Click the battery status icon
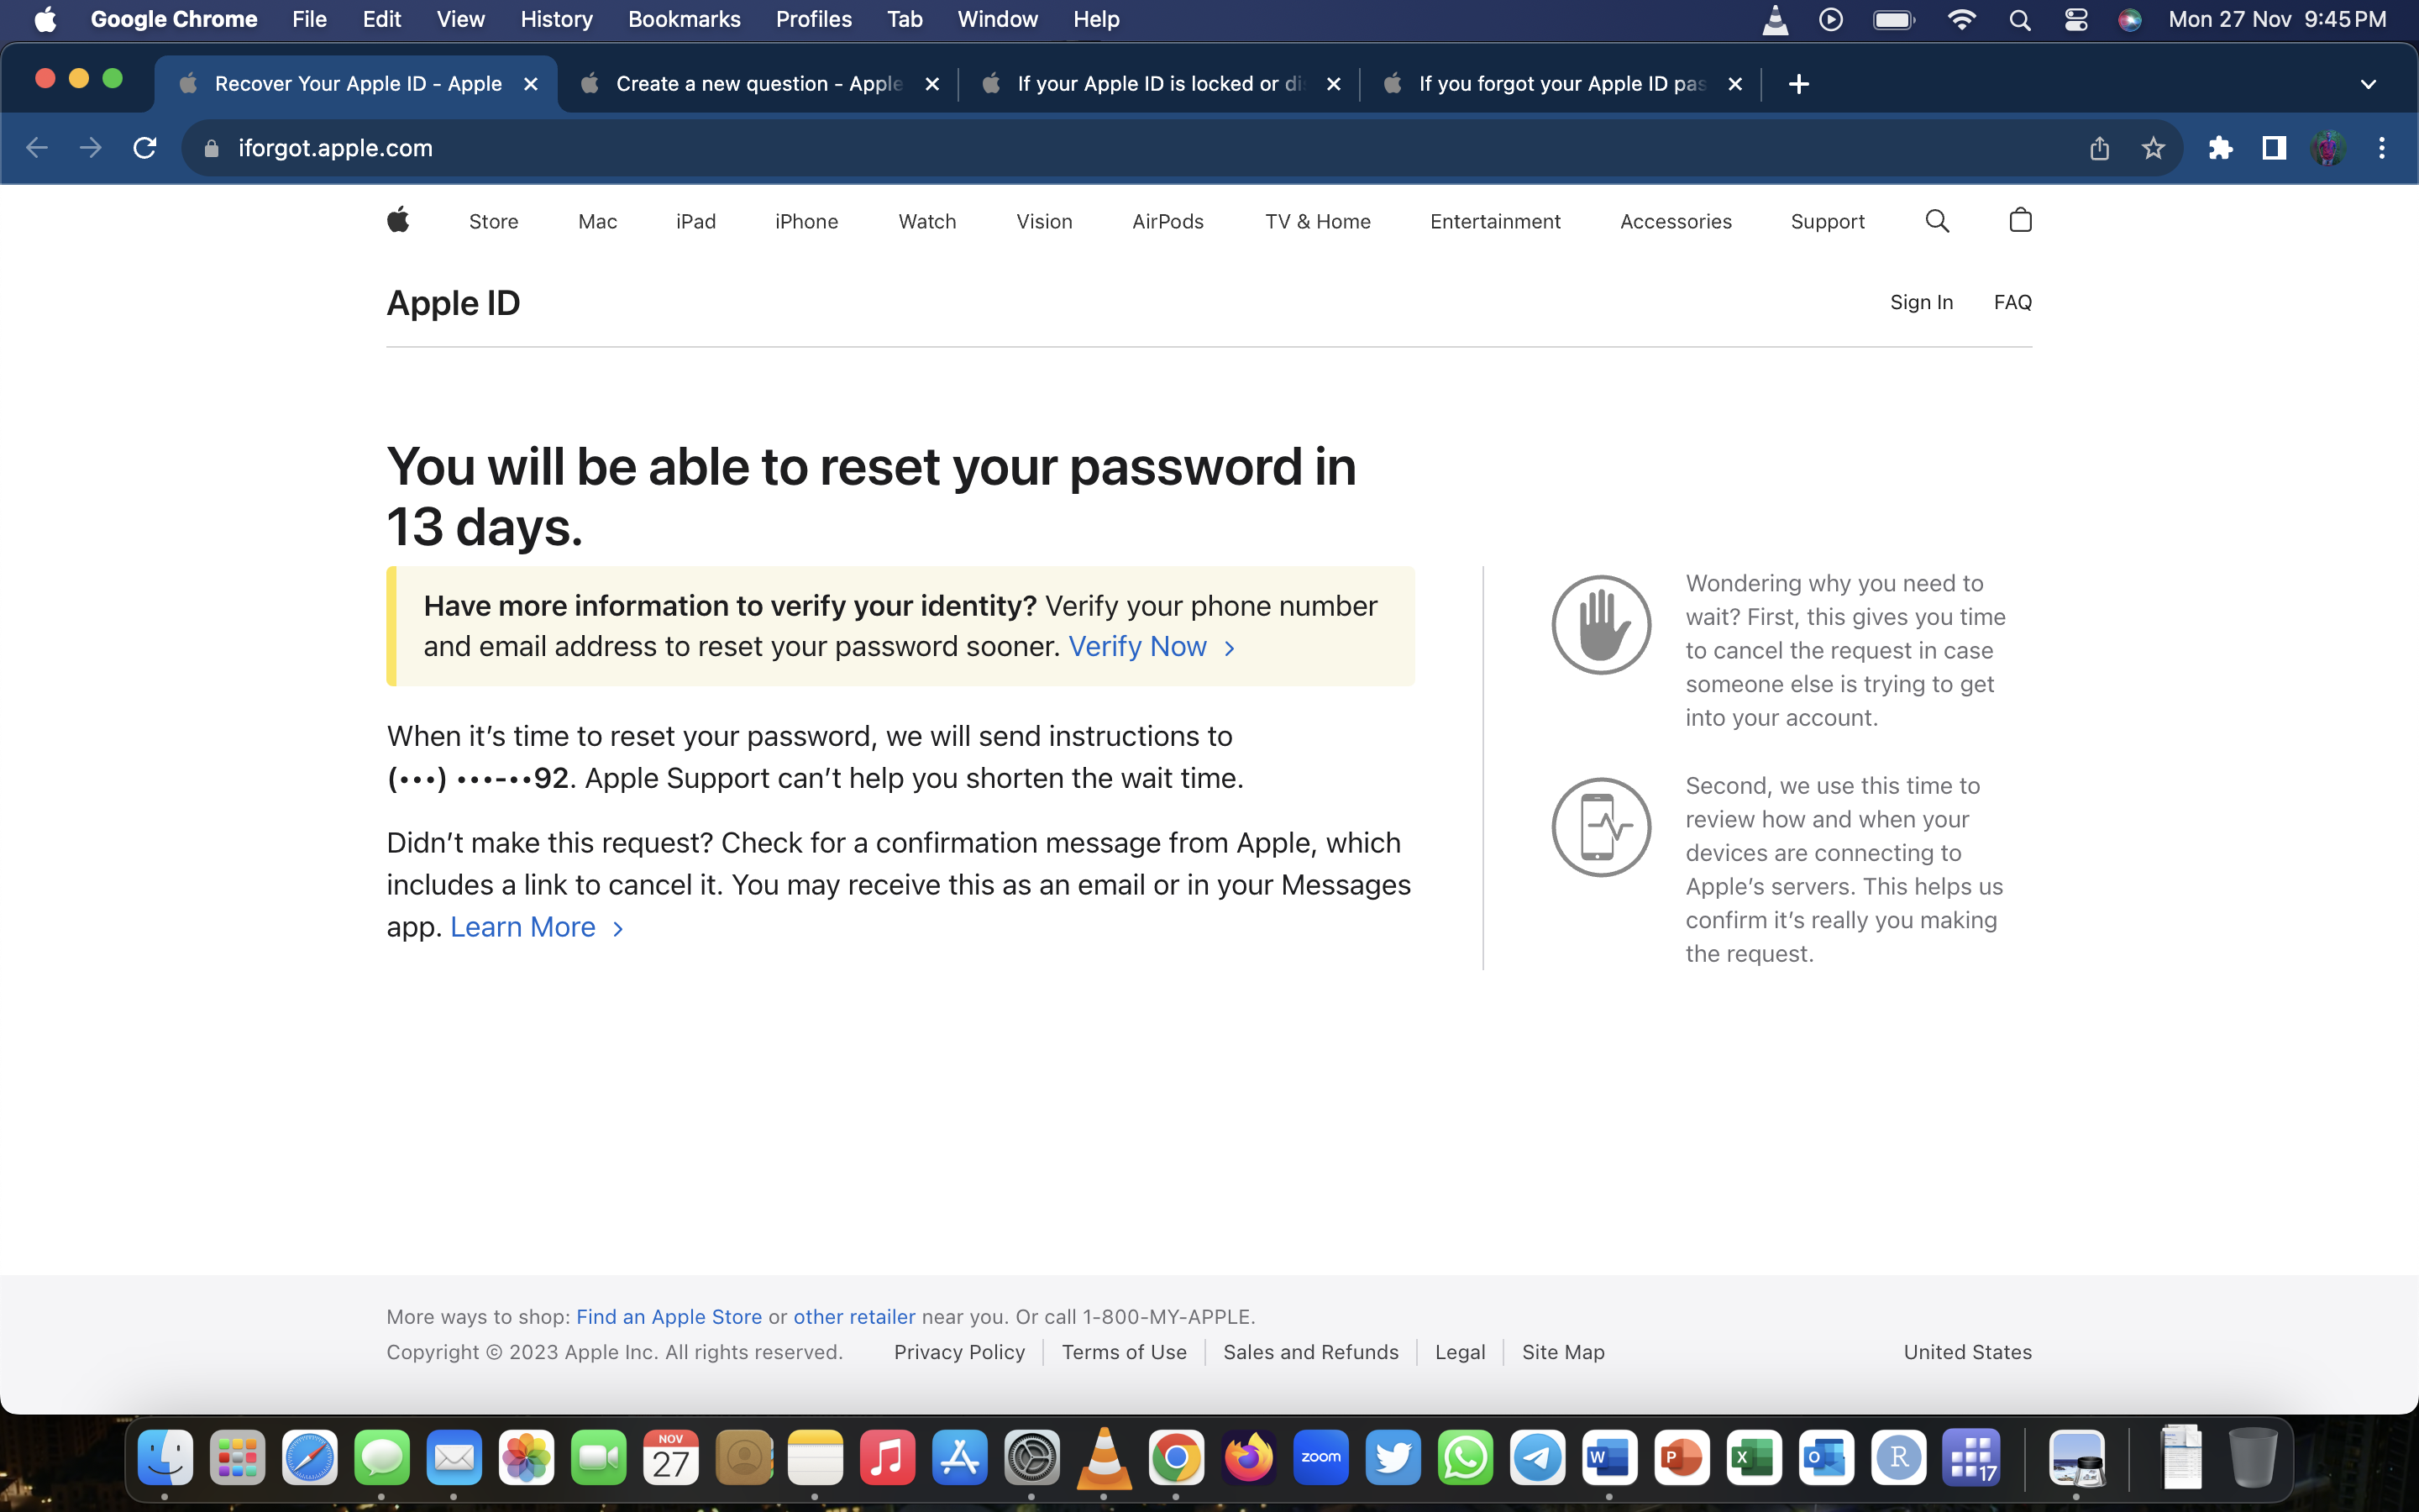The width and height of the screenshot is (2419, 1512). click(x=1894, y=20)
